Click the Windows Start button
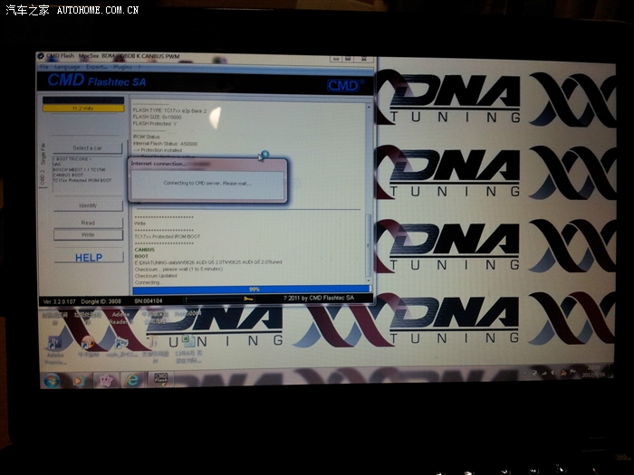 (52, 380)
